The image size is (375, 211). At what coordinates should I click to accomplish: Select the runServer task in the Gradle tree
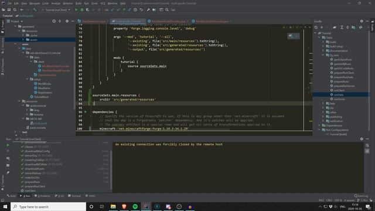click(x=339, y=99)
